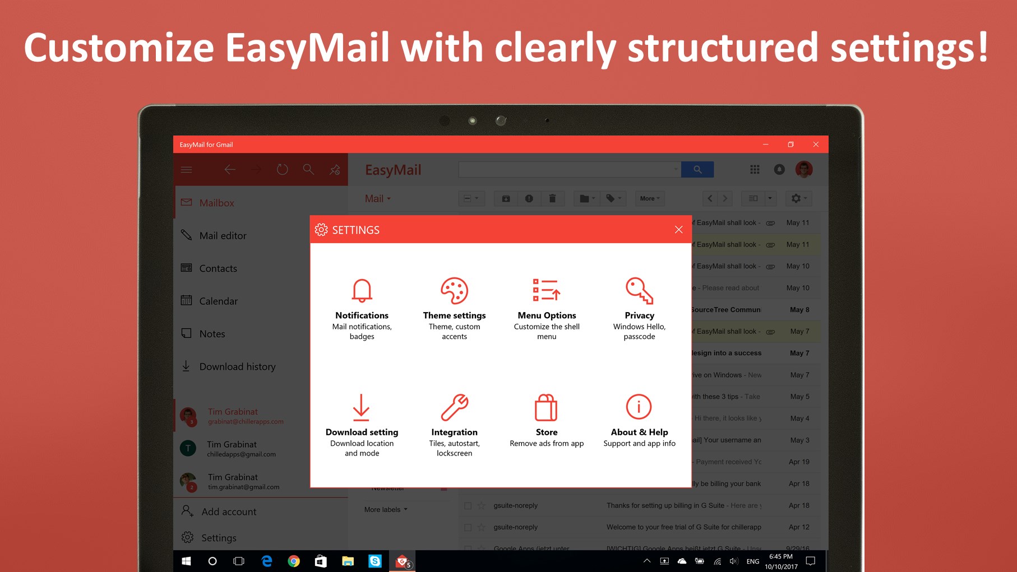Open Windows Start menu

187,561
